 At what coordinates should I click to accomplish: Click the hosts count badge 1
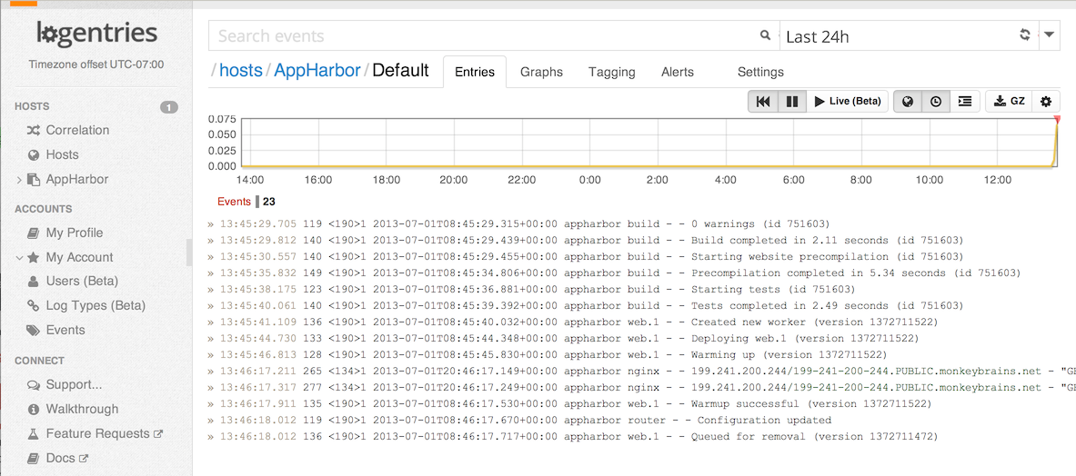[x=169, y=107]
